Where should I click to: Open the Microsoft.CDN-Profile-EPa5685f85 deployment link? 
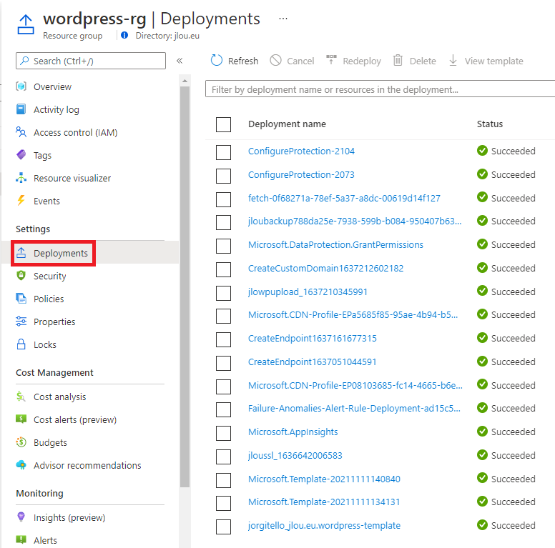(353, 314)
